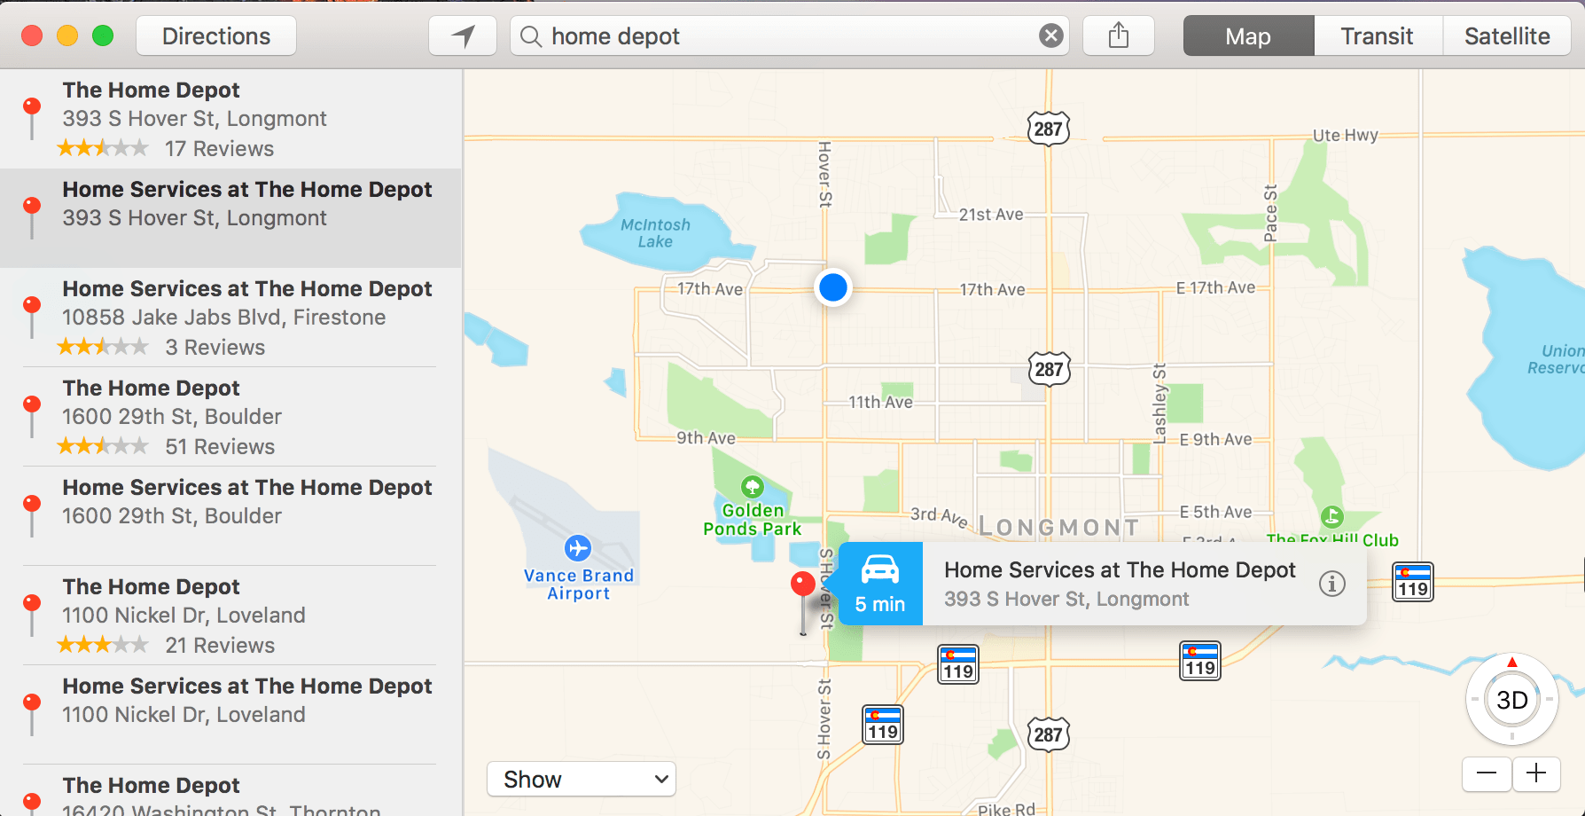Viewport: 1585px width, 816px height.
Task: Click the red close window button
Action: [32, 35]
